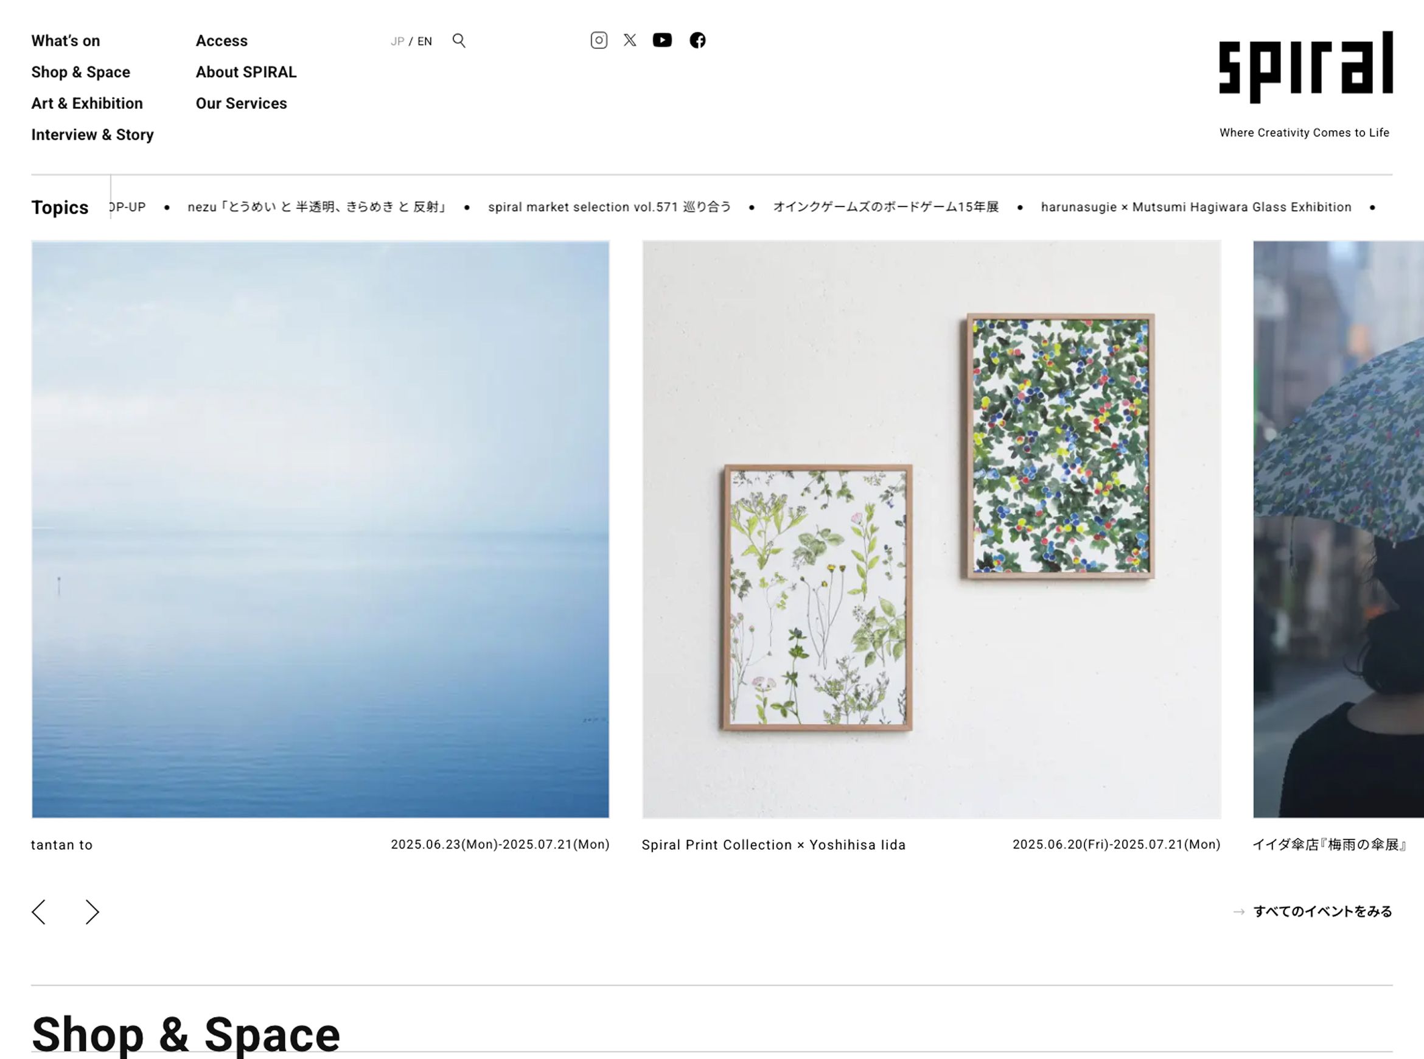Image resolution: width=1424 pixels, height=1059 pixels.
Task: Open the What's on menu
Action: click(65, 40)
